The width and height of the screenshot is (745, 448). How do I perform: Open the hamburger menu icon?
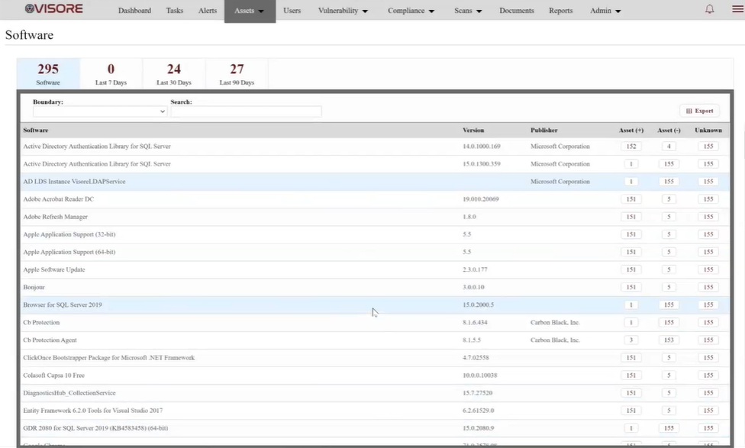coord(737,10)
